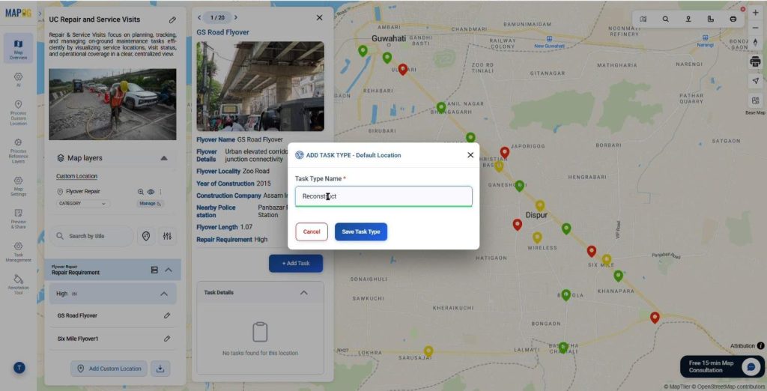Click the red map pin near Japorigog
The height and width of the screenshot is (391, 767).
click(505, 153)
